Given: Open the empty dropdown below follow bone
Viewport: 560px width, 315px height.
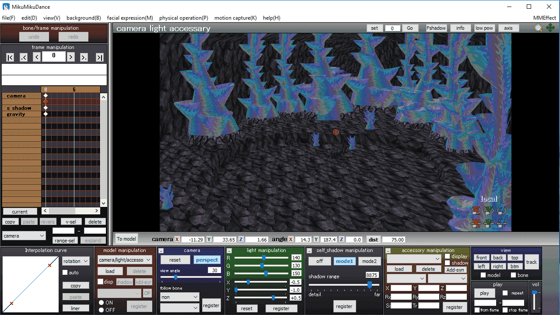Looking at the screenshot, I should [179, 308].
